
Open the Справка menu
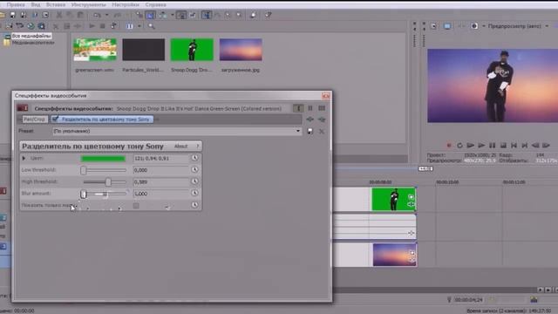(155, 4)
